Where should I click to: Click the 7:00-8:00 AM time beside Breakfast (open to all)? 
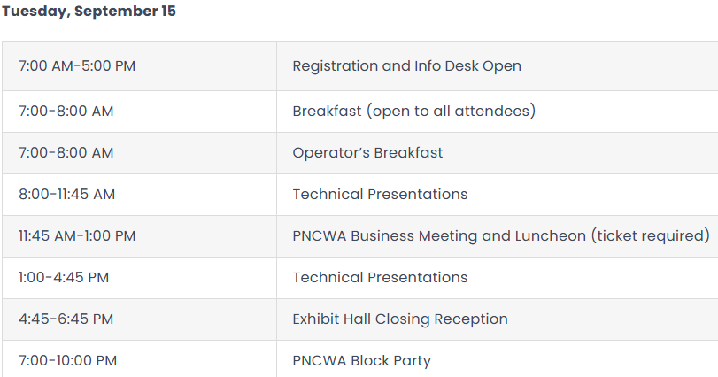tap(66, 112)
